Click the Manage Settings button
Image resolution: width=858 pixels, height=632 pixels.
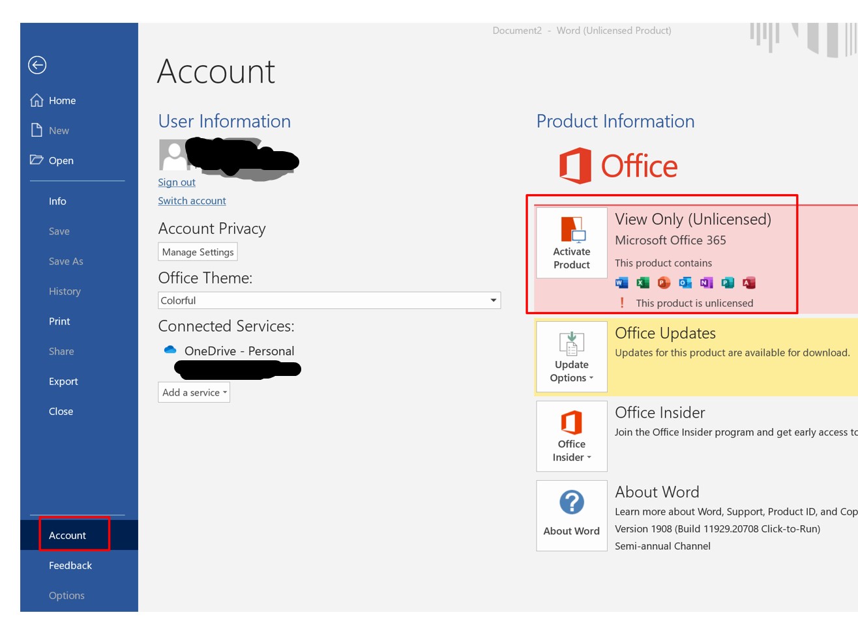click(x=198, y=252)
